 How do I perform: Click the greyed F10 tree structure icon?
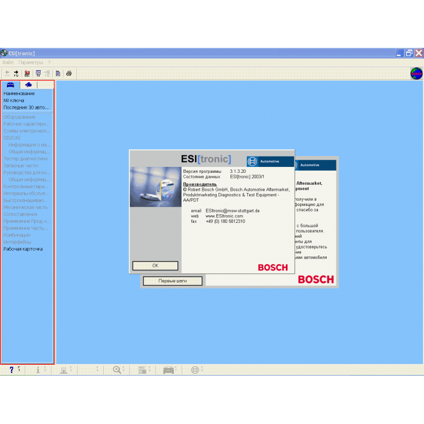(47, 73)
